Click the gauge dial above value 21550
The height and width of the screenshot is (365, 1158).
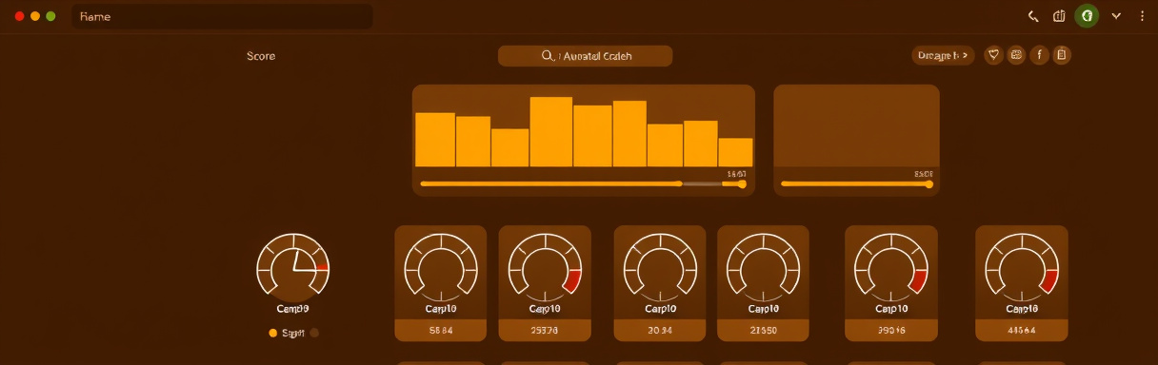pos(763,266)
